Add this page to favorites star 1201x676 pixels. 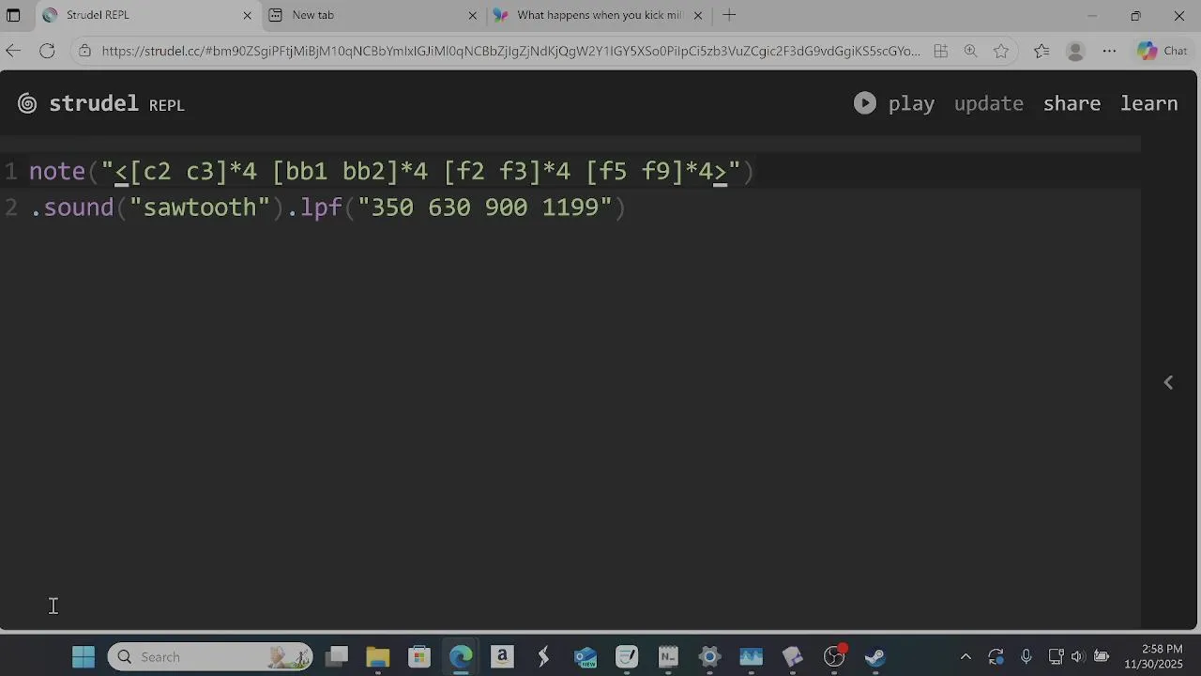(x=1001, y=52)
